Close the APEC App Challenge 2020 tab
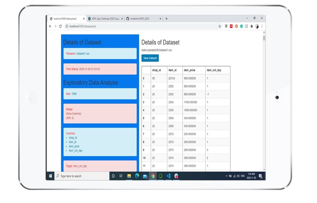317x203 pixels. [x=122, y=19]
